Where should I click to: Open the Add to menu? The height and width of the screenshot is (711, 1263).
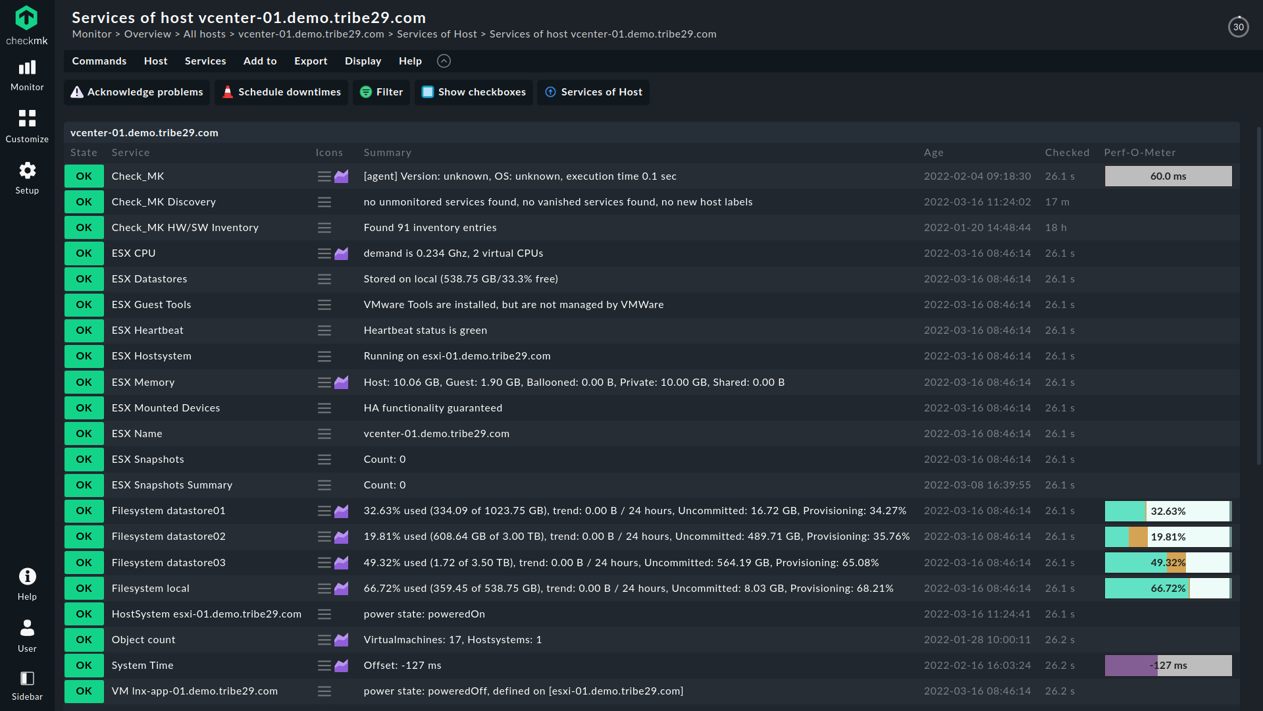(x=260, y=61)
